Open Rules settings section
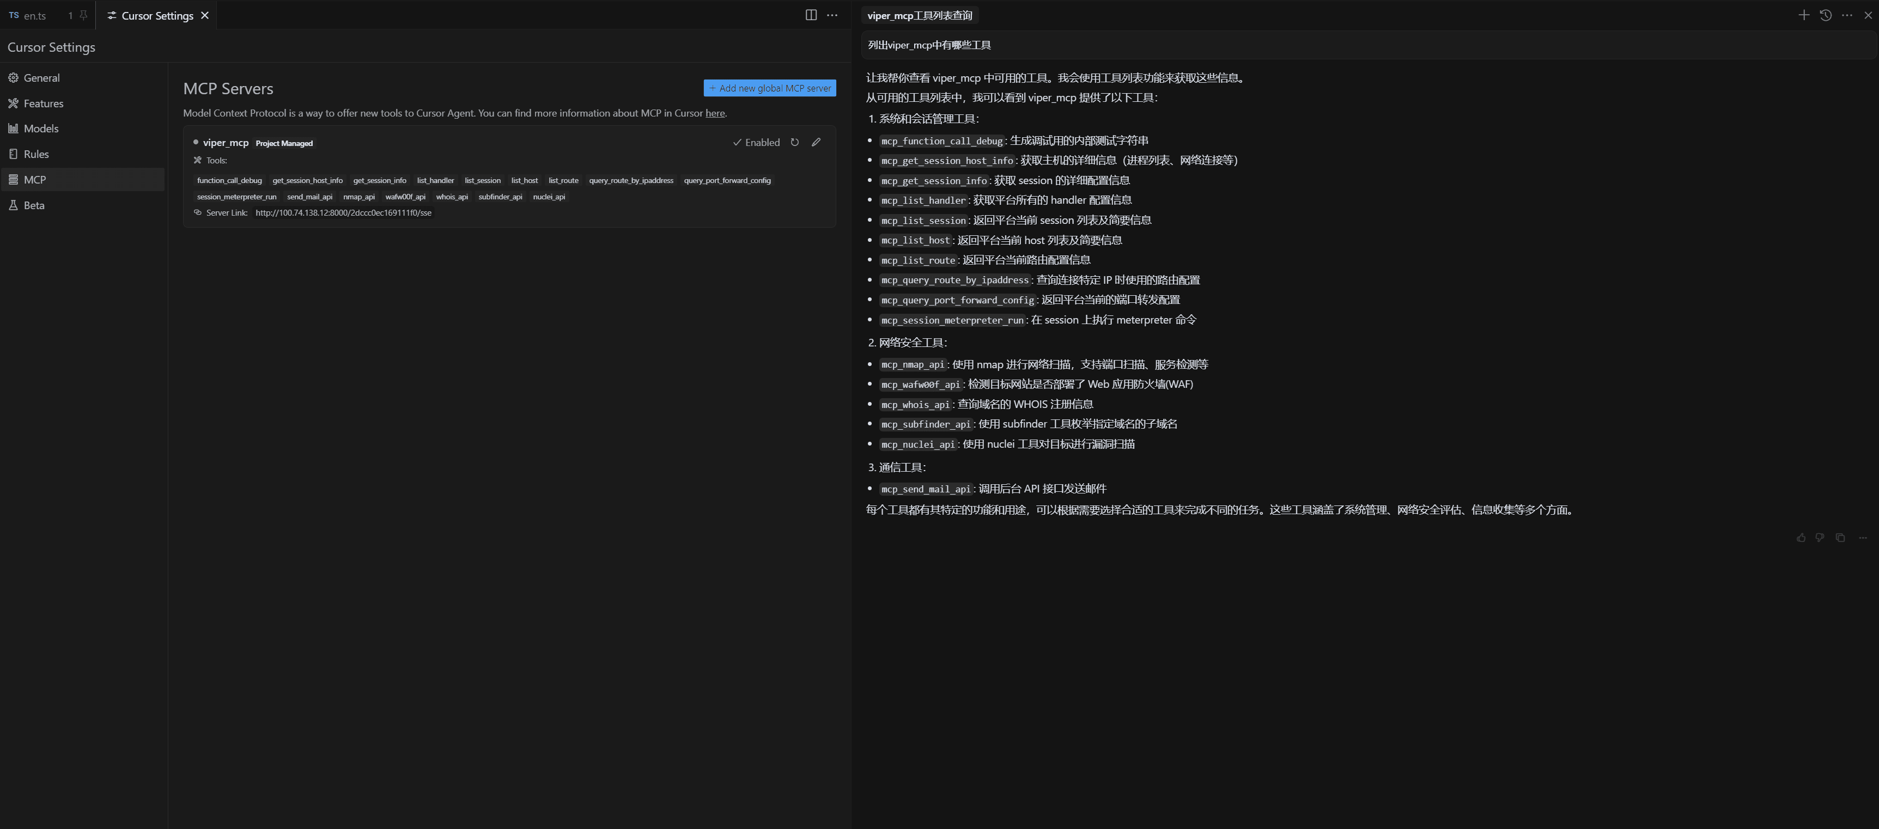Image resolution: width=1879 pixels, height=829 pixels. click(82, 154)
